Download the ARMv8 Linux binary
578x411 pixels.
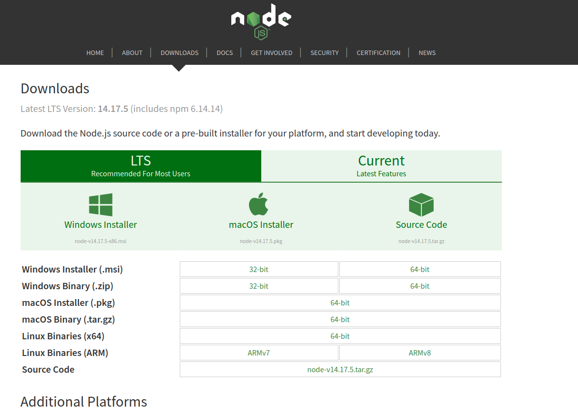point(420,353)
